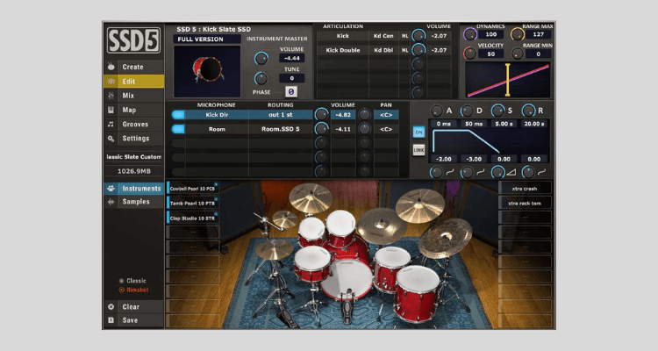Click the kick drum preview image
The width and height of the screenshot is (658, 351).
tap(207, 71)
